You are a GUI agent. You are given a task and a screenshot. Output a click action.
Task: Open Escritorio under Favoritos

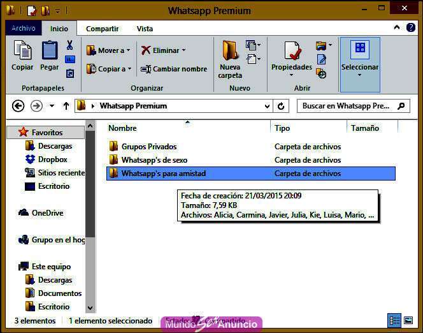click(x=47, y=186)
